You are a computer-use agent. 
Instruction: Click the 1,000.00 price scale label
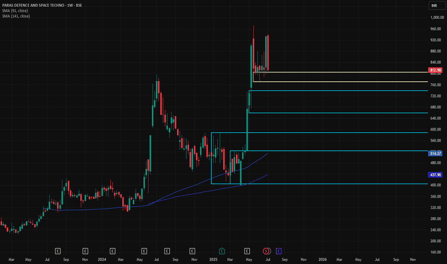[x=437, y=17]
